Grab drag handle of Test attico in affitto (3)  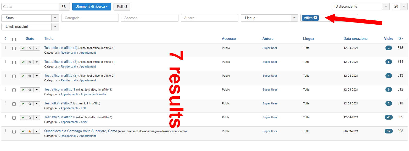coord(5,61)
